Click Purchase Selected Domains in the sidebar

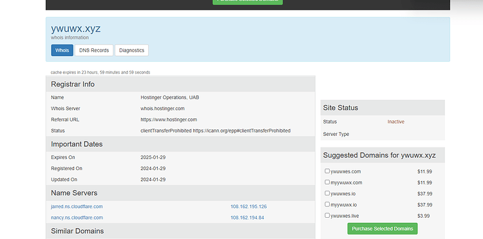tap(383, 229)
